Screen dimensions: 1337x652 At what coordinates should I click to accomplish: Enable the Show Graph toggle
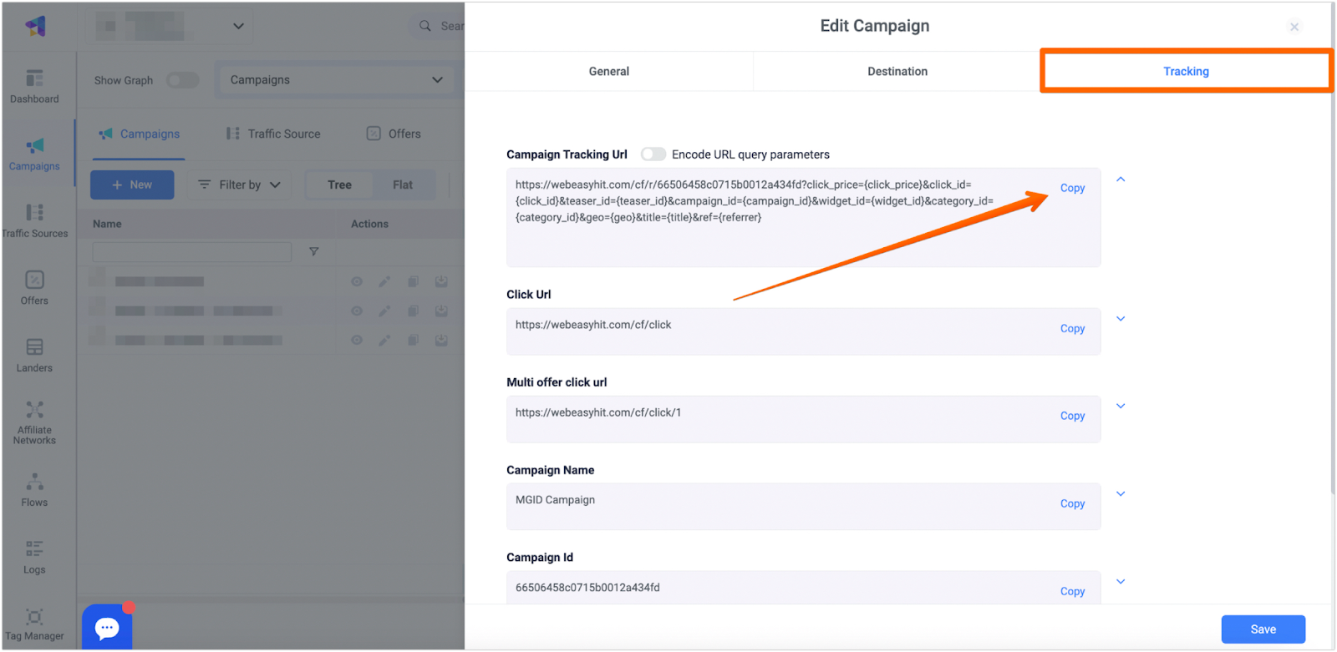click(182, 80)
